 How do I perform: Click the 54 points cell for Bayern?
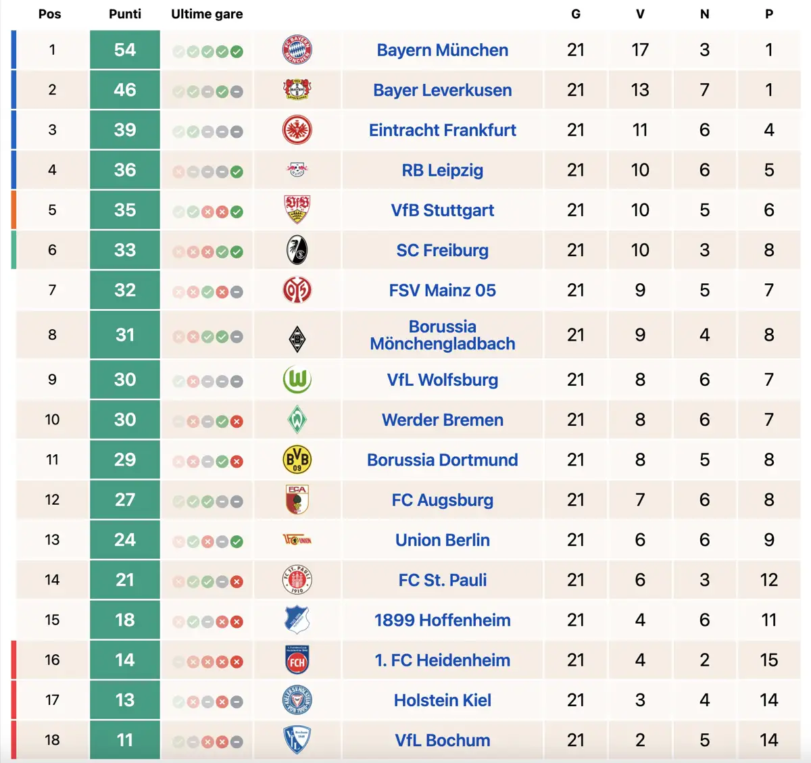pos(124,49)
